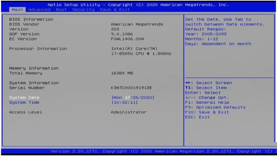The image size is (277, 156).
Task: Click the Total Memory label
Action: point(26,73)
